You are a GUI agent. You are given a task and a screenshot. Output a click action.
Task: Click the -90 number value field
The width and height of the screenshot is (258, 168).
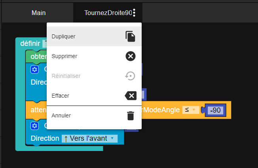click(216, 110)
